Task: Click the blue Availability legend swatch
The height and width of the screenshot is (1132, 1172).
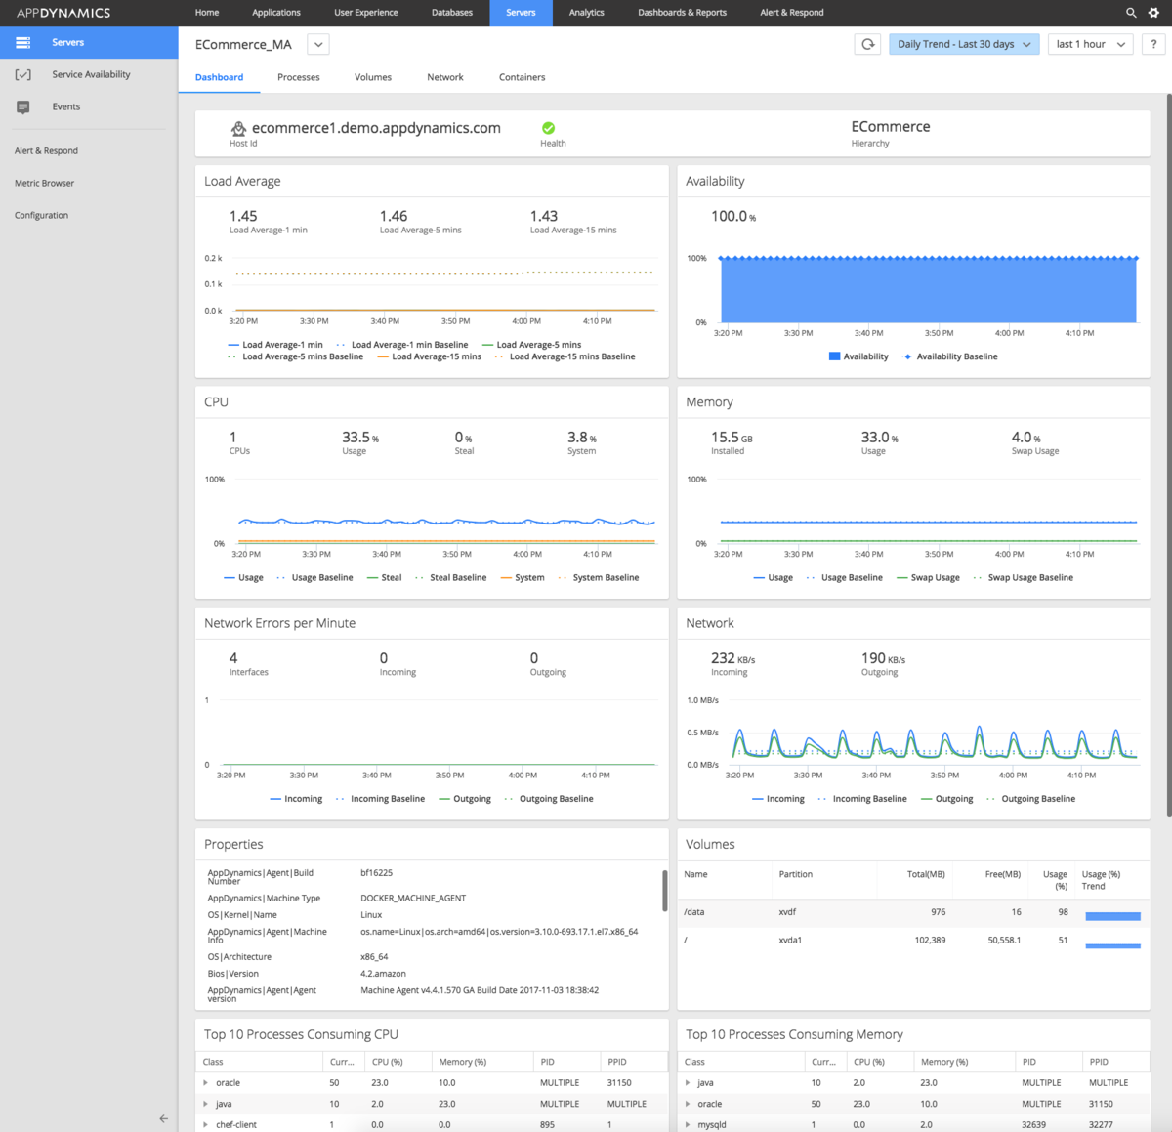Action: tap(834, 356)
